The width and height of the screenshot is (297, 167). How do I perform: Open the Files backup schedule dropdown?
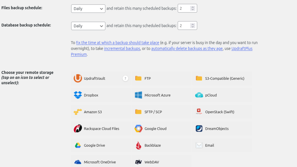[88, 9]
